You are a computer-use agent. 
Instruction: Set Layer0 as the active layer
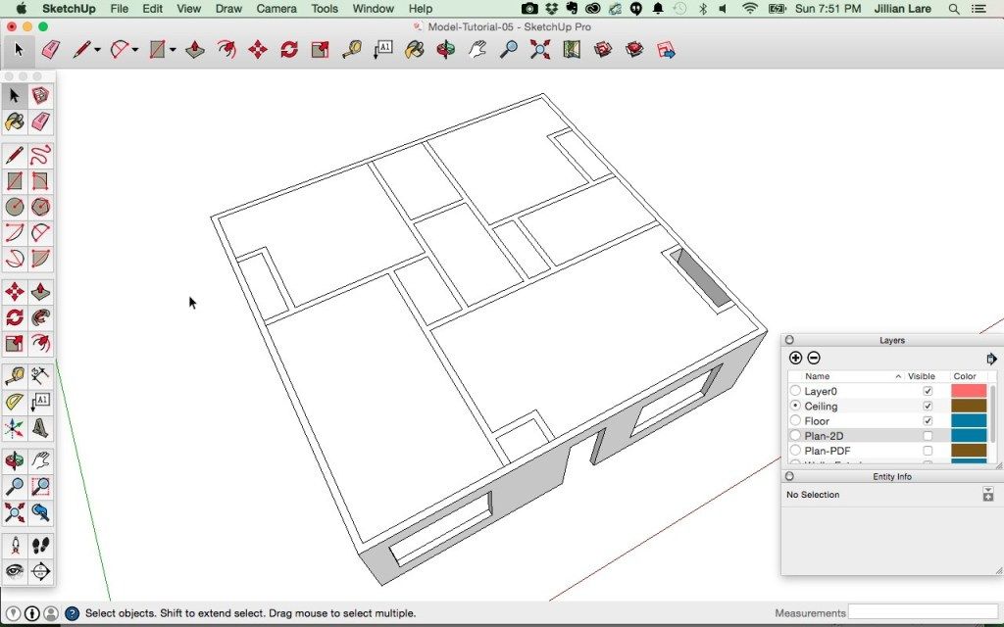pyautogui.click(x=795, y=391)
